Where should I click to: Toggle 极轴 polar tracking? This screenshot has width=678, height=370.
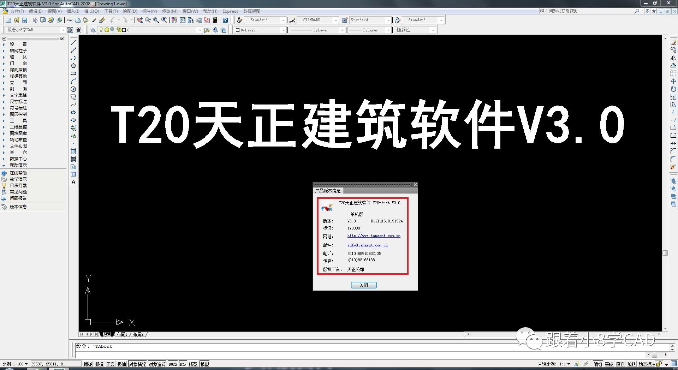coord(122,364)
